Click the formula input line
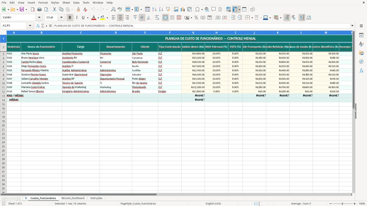Screen dimensions: 367x206 [x=202, y=26]
